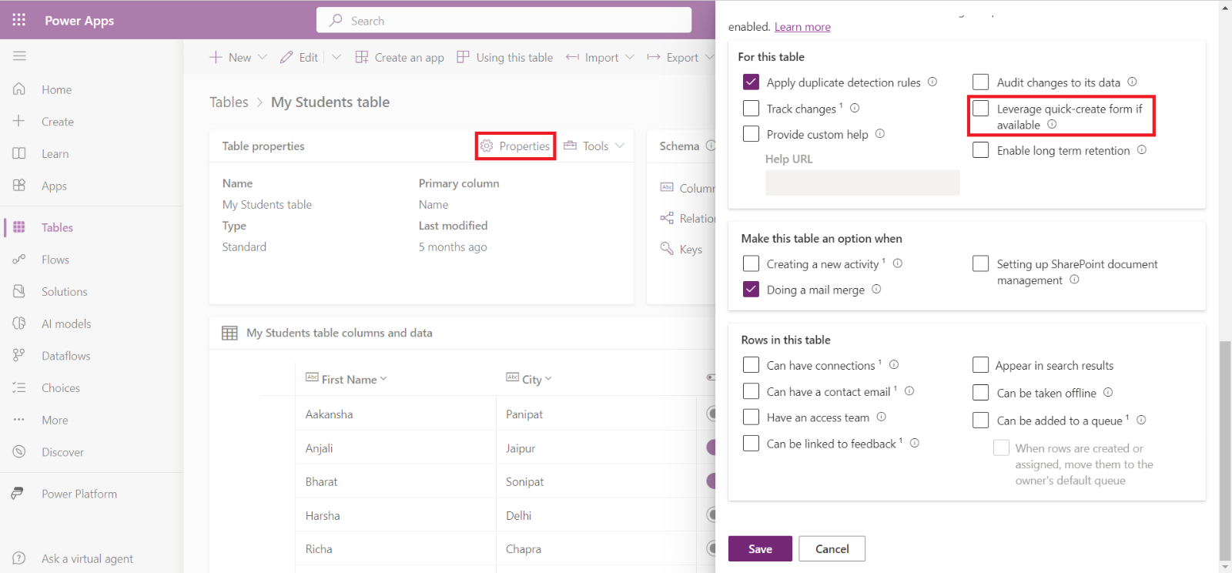Click info icon beside Track changes
This screenshot has height=573, width=1232.
click(855, 109)
